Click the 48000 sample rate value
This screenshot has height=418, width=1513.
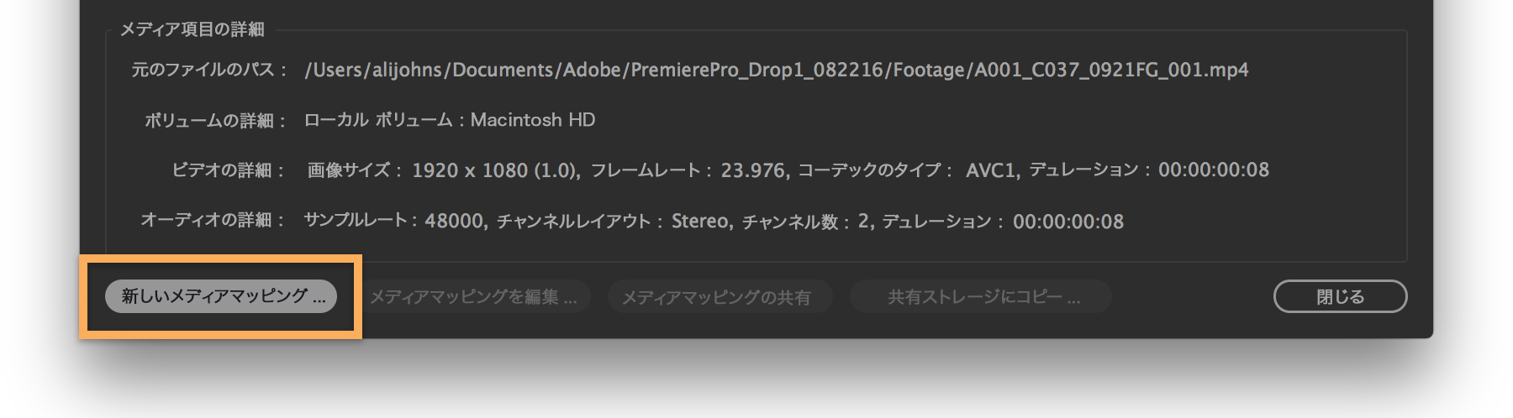(x=455, y=221)
